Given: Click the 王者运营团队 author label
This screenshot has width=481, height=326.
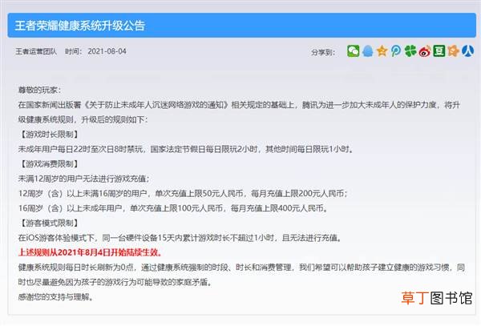Looking at the screenshot, I should point(36,51).
